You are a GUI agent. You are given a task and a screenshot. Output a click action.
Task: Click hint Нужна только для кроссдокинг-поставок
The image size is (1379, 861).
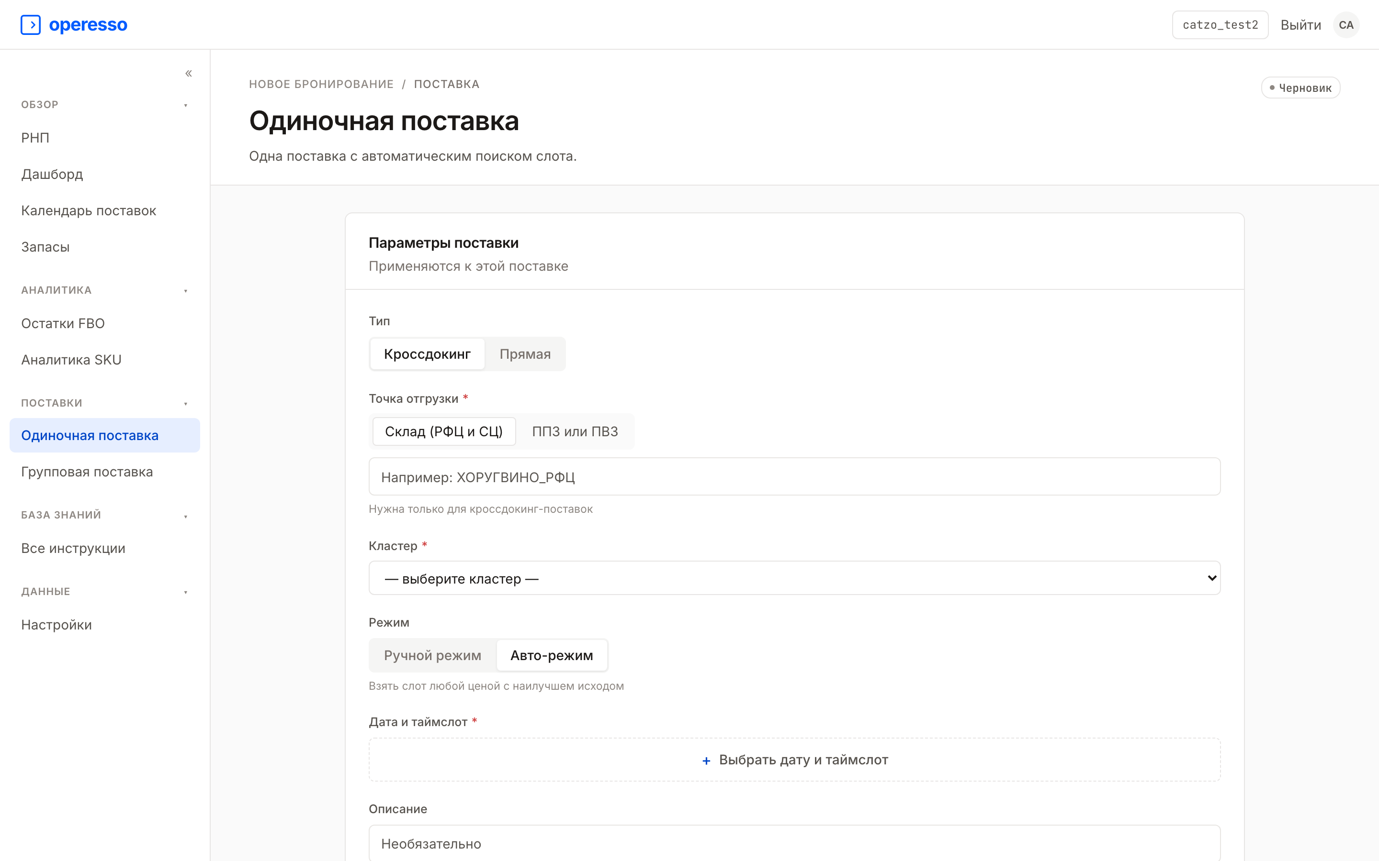coord(480,509)
